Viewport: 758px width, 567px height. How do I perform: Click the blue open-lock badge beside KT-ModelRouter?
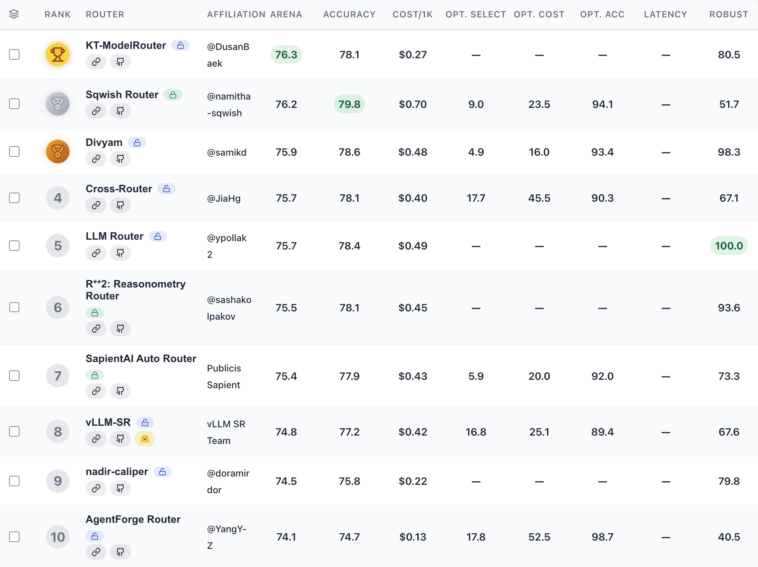[x=181, y=46]
